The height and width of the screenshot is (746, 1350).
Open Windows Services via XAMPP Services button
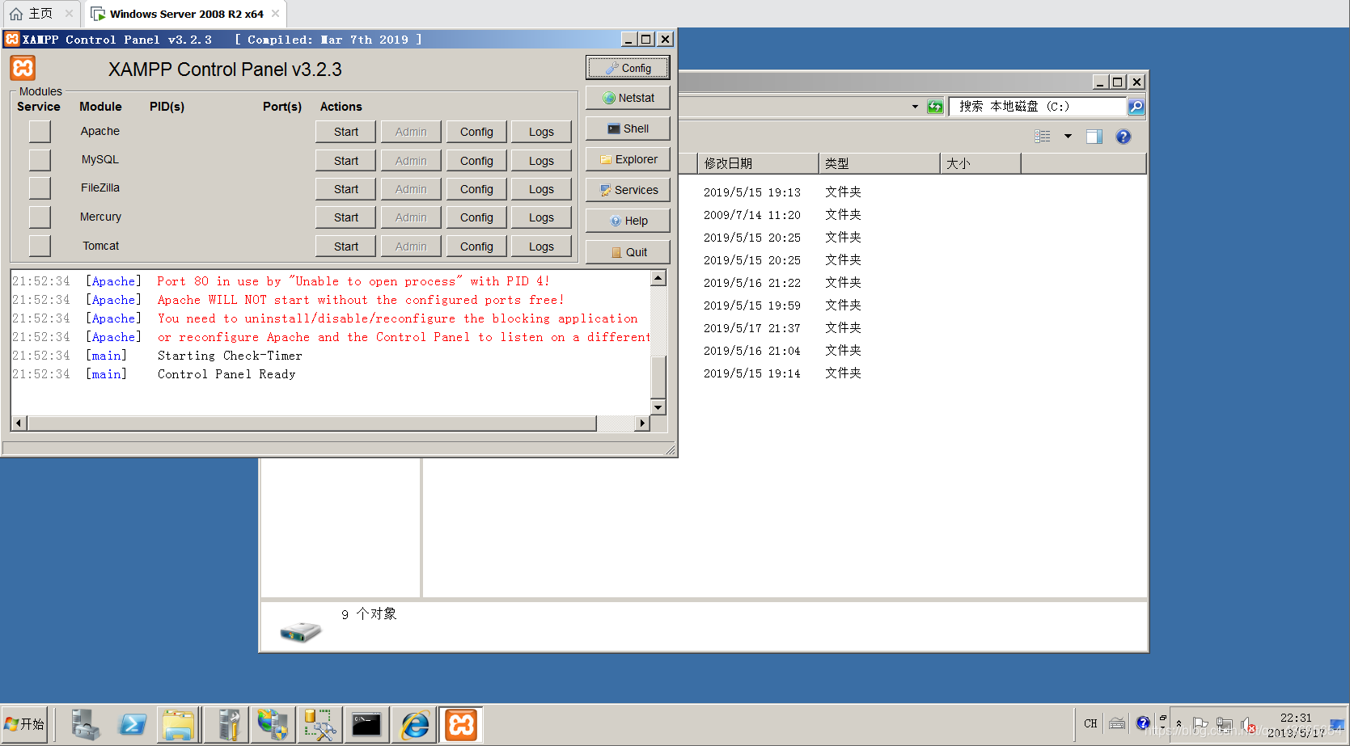628,190
